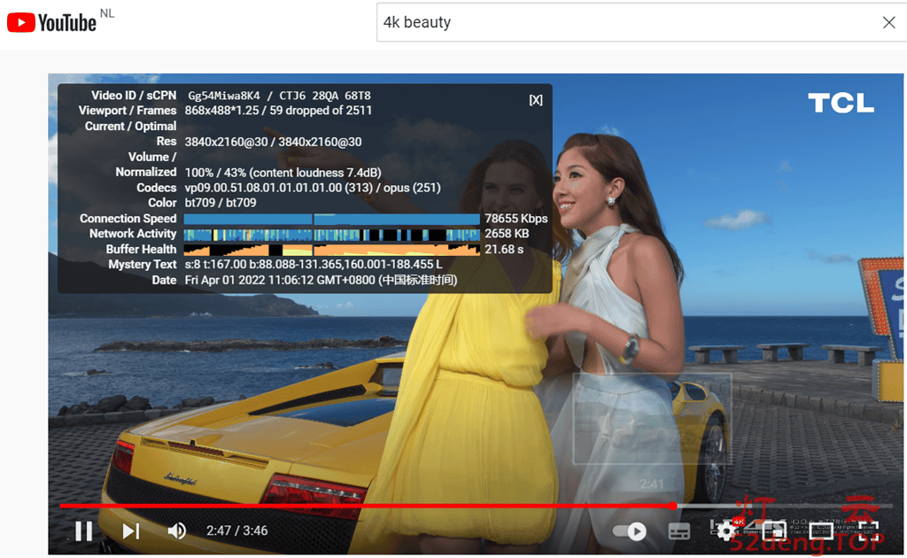Enable theater mode view
Image resolution: width=907 pixels, height=558 pixels.
(821, 531)
